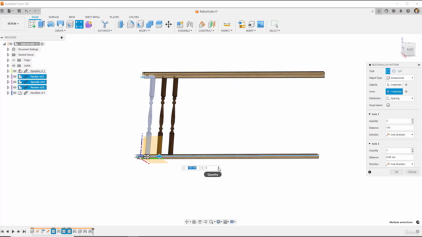Cancel the Rectangular Pattern dialog
The image size is (422, 237).
tap(411, 172)
